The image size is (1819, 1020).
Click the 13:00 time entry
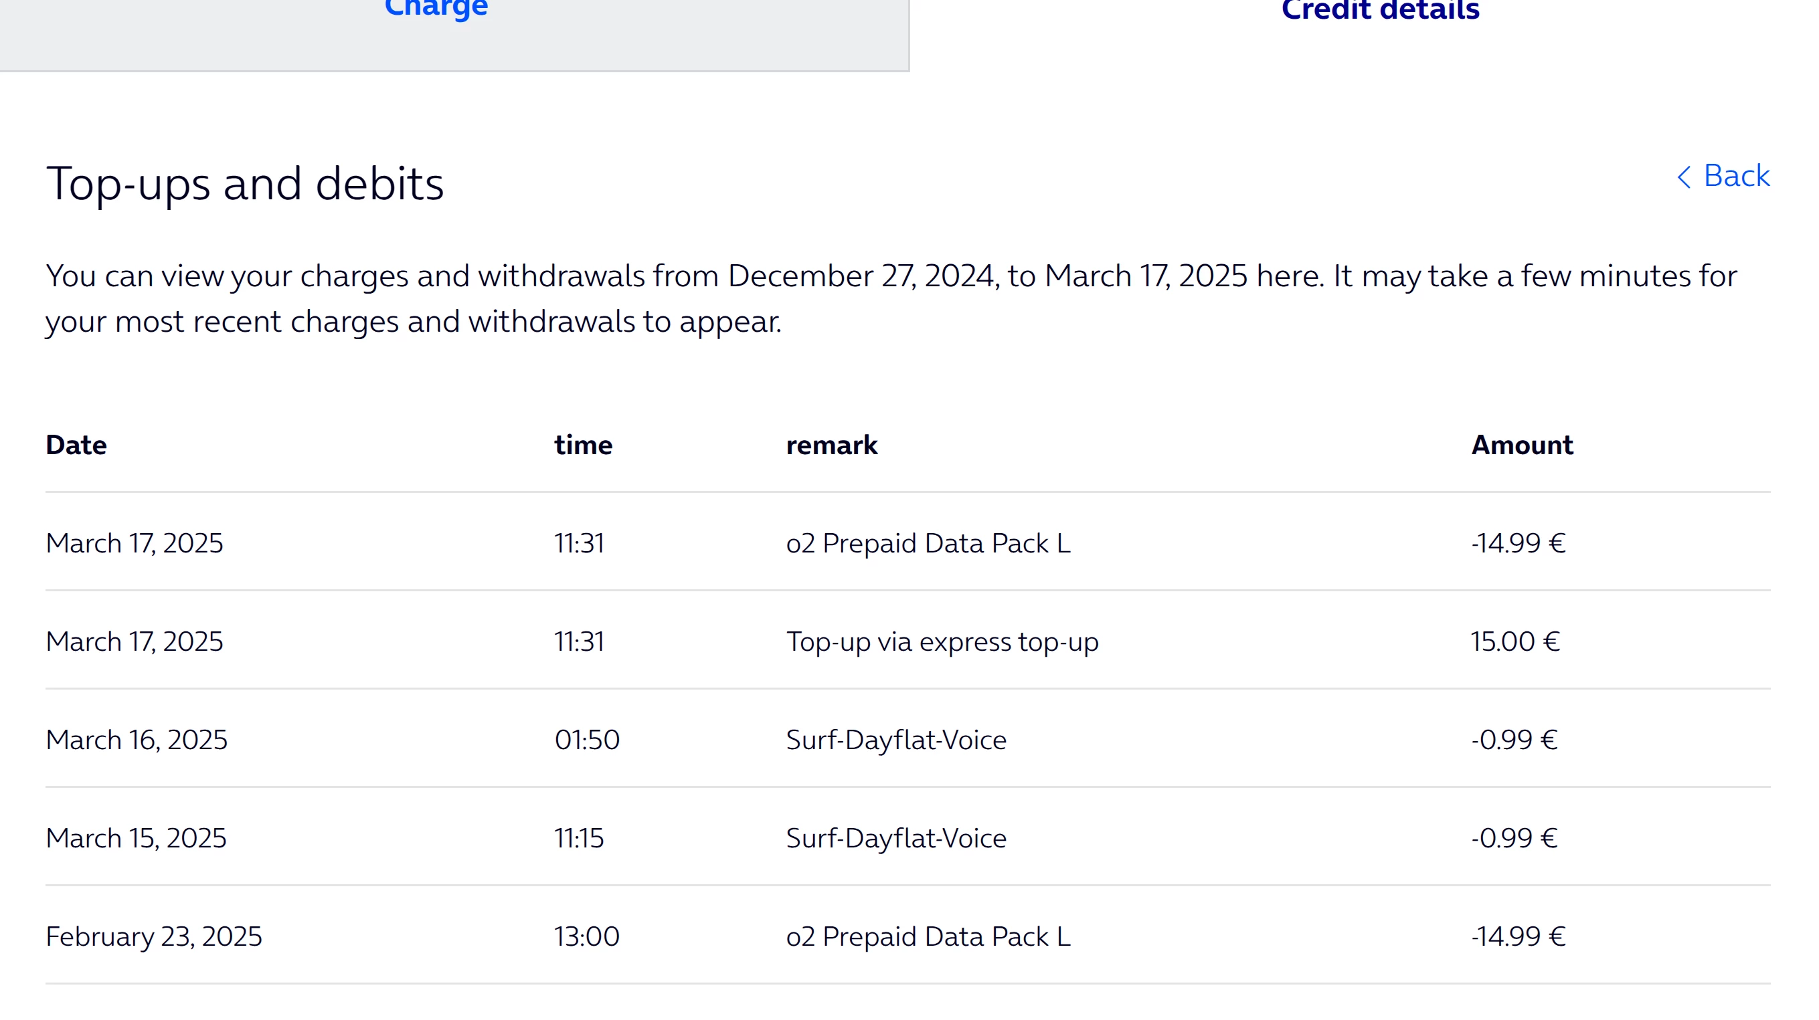pyautogui.click(x=587, y=936)
